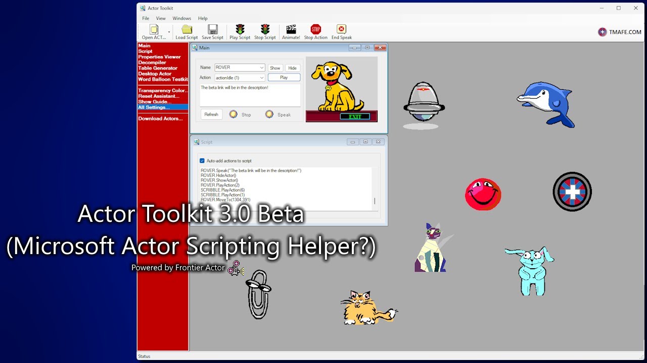647x363 pixels.
Task: Click the Rover dog preview image
Action: [342, 89]
